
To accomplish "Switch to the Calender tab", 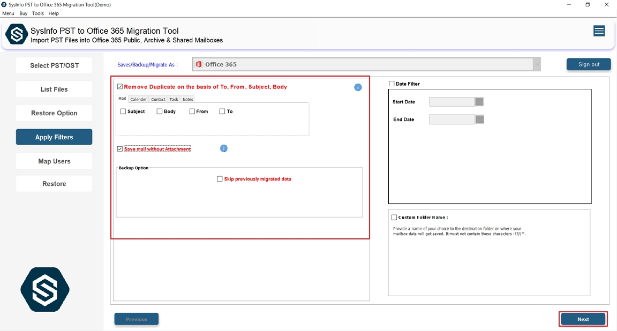I will click(x=139, y=100).
